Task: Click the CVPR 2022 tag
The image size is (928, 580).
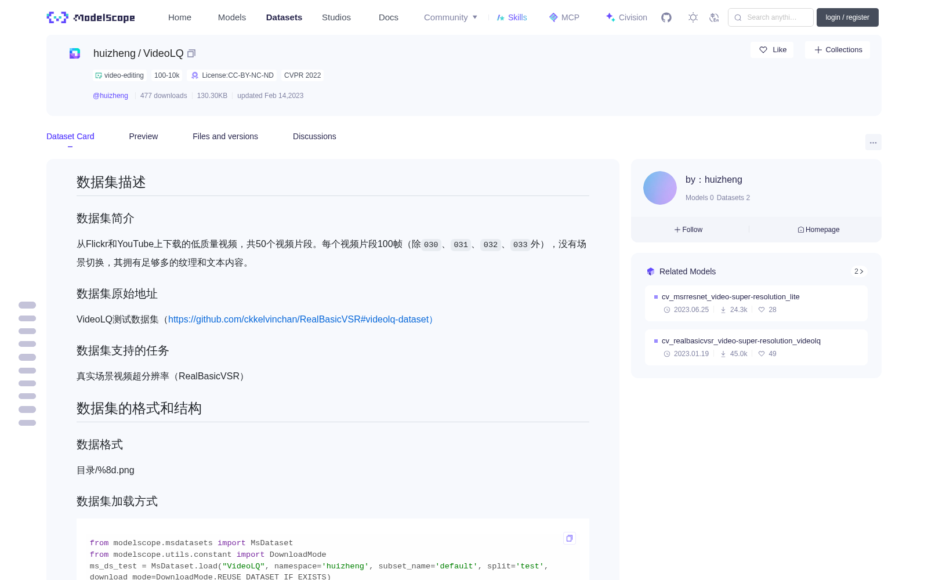Action: point(302,75)
